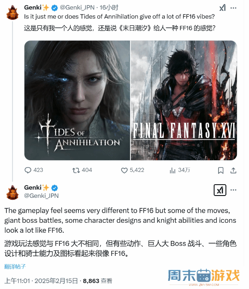Click the reply icon showing 423

point(28,170)
